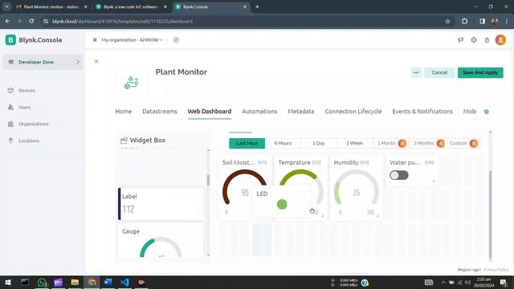The image size is (514, 289).
Task: Open a new browser tab
Action: tap(257, 7)
